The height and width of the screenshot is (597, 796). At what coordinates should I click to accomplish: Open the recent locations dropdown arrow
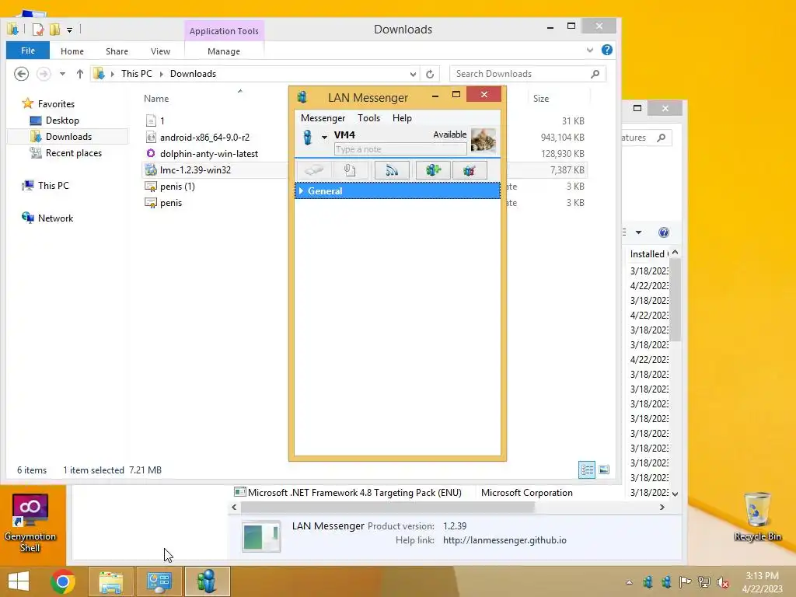(x=62, y=74)
